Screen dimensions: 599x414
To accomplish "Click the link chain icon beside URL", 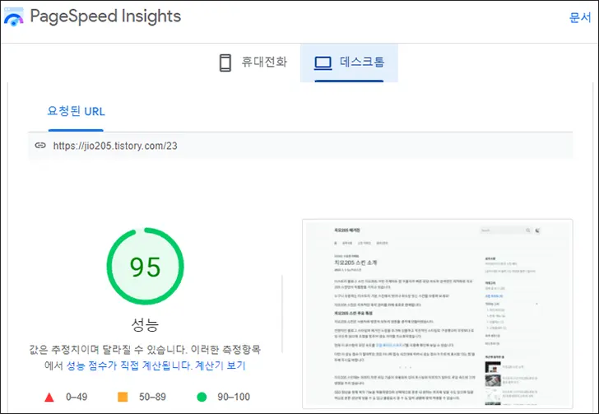I will [x=40, y=145].
